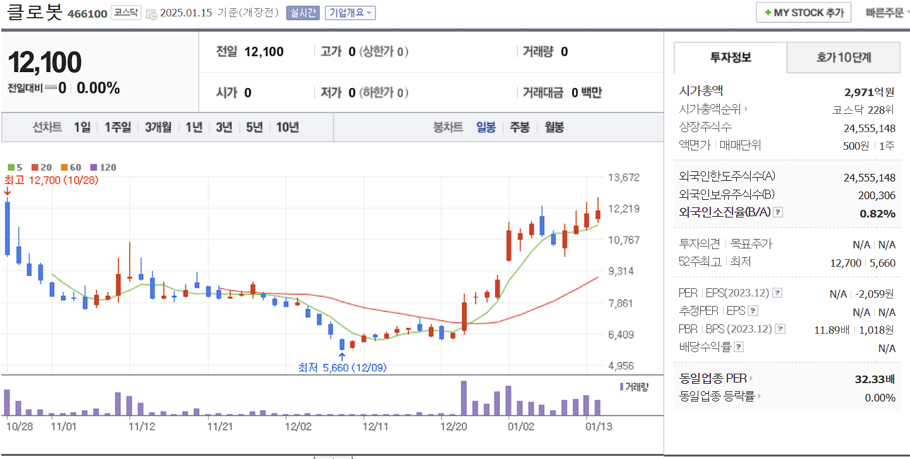
Task: Open the 배당수익률 help icon
Action: coord(739,348)
